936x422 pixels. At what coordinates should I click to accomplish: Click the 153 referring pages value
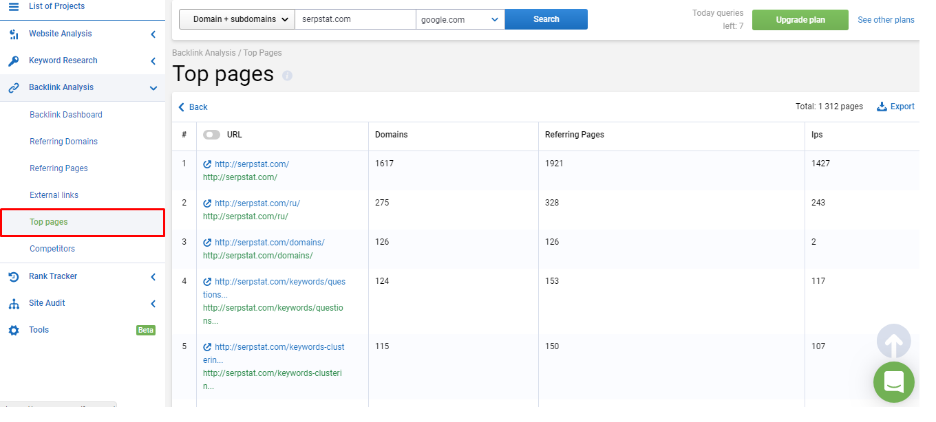coord(552,281)
